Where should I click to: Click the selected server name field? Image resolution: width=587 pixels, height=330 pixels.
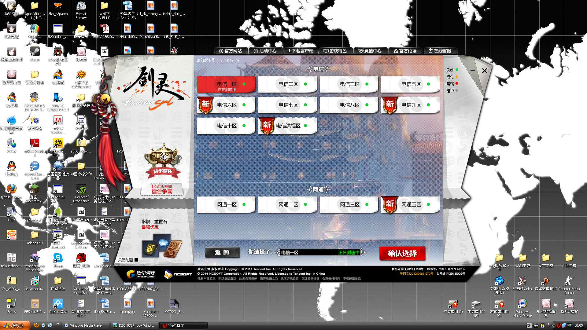pyautogui.click(x=319, y=252)
